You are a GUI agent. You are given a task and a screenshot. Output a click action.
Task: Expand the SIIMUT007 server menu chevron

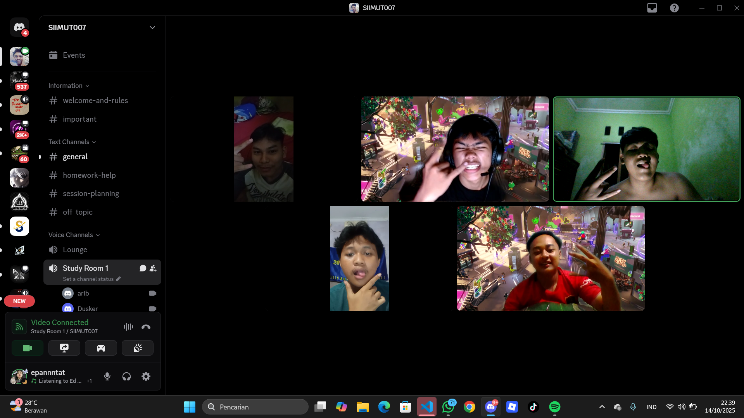[x=152, y=28]
